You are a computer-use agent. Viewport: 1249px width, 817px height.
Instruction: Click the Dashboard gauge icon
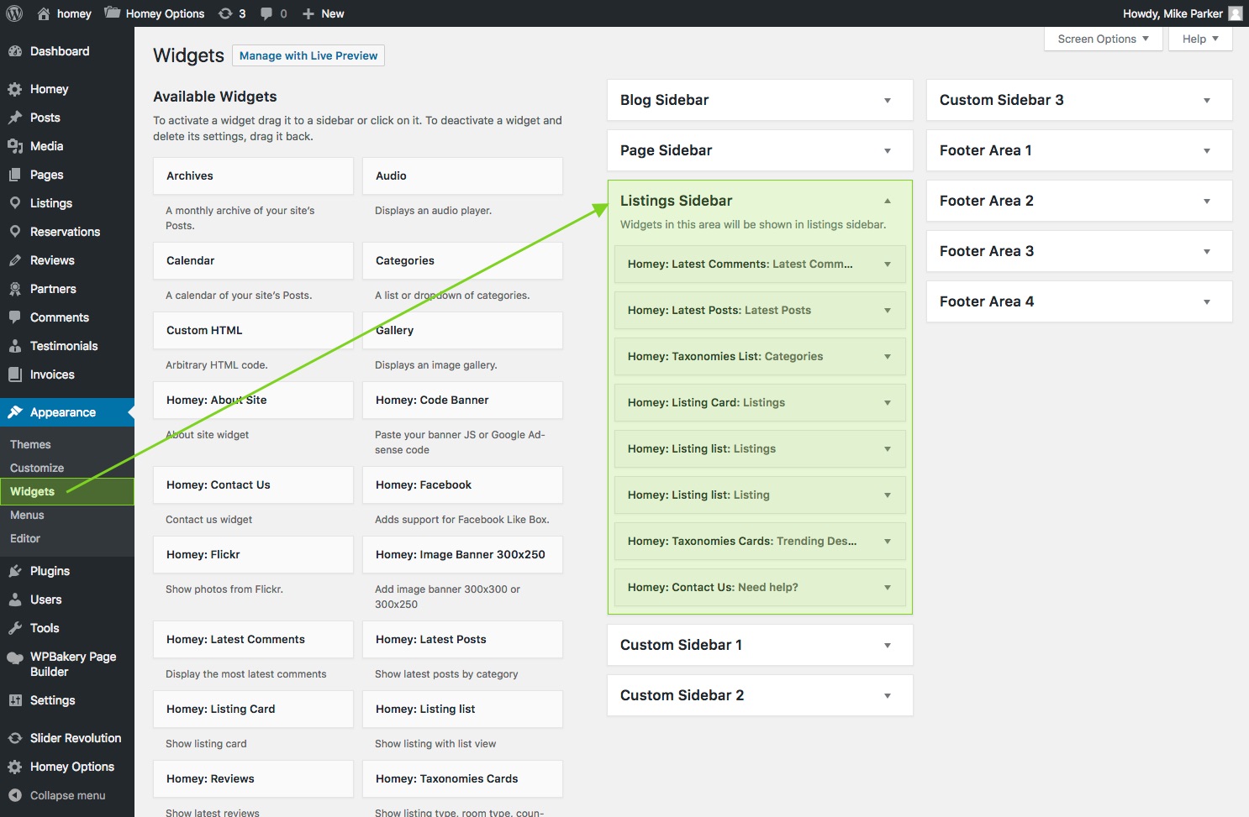(x=15, y=51)
